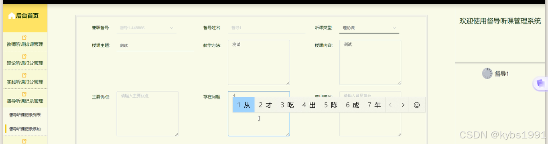Click the icon above 教师听课排课管理
The width and height of the screenshot is (548, 144).
click(x=24, y=38)
